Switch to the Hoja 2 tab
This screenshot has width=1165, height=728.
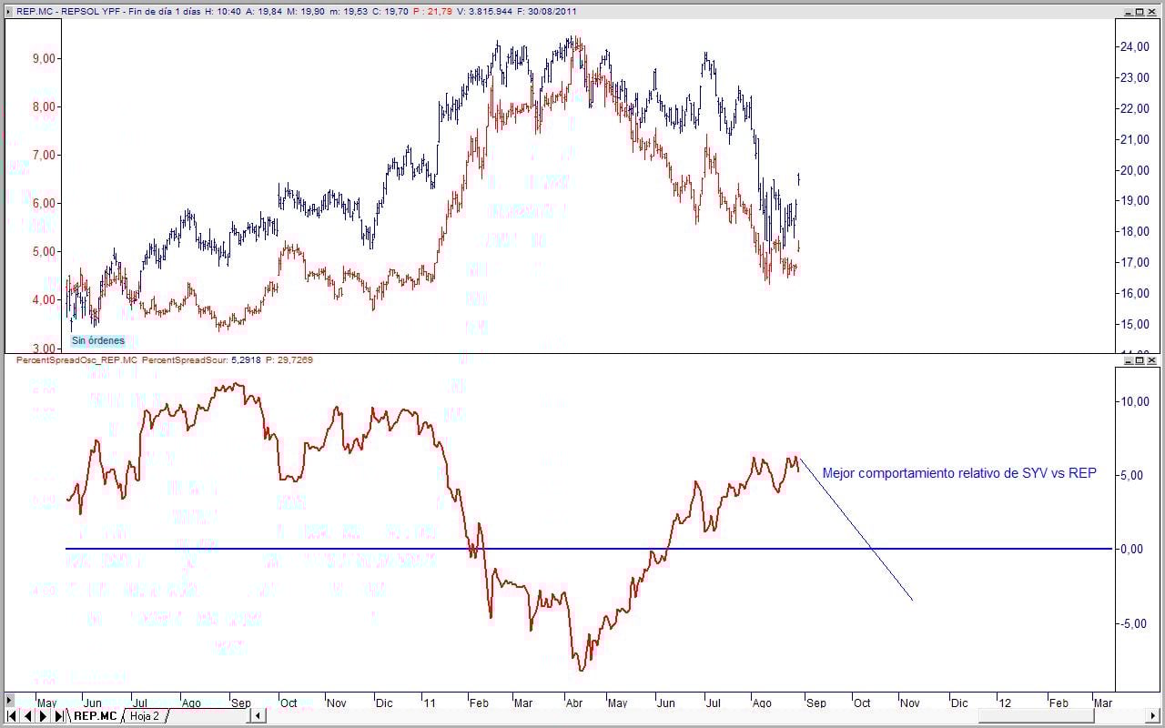pyautogui.click(x=144, y=715)
